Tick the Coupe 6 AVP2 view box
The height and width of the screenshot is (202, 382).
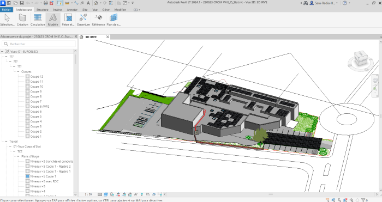(x=27, y=106)
